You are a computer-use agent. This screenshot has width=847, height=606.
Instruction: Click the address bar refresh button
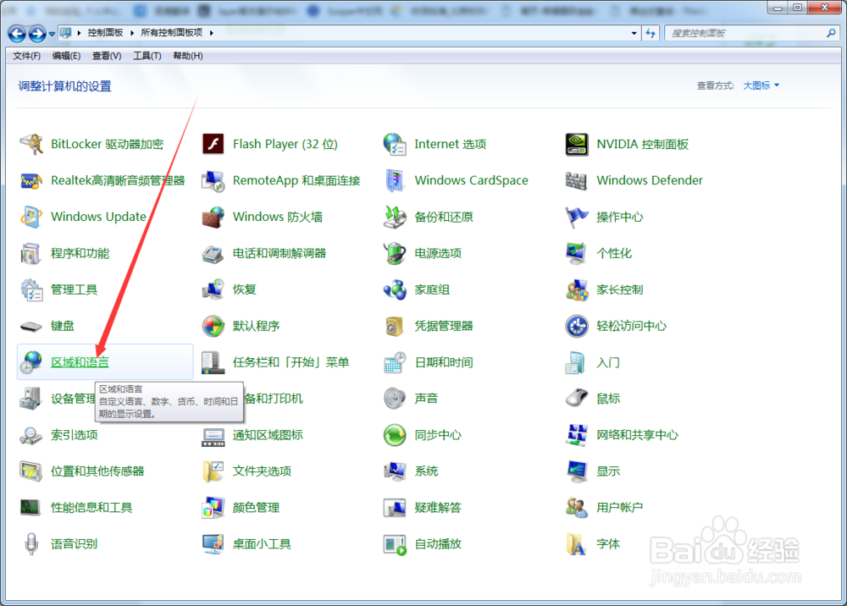point(650,34)
